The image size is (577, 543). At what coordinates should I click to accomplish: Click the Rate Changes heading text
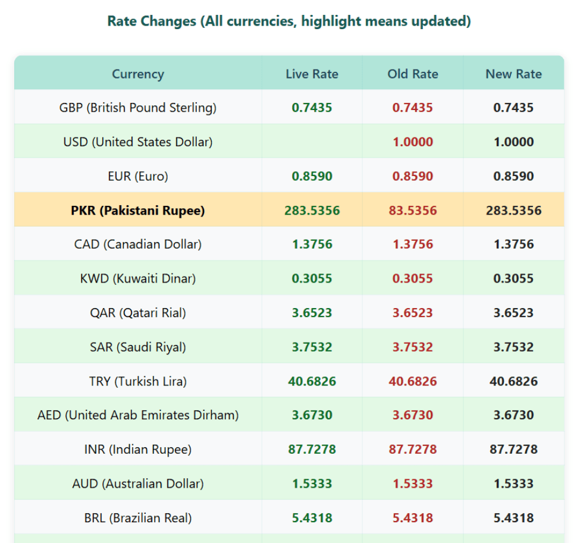click(288, 21)
